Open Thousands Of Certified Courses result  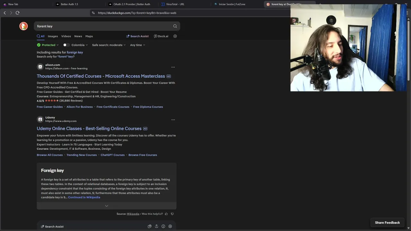tap(101, 76)
